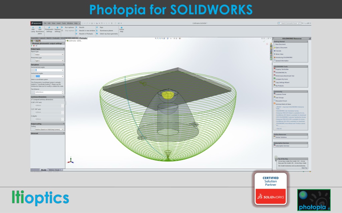342x213 pixels.
Task: Open Vertical test angles dropdown
Action: coord(49,76)
